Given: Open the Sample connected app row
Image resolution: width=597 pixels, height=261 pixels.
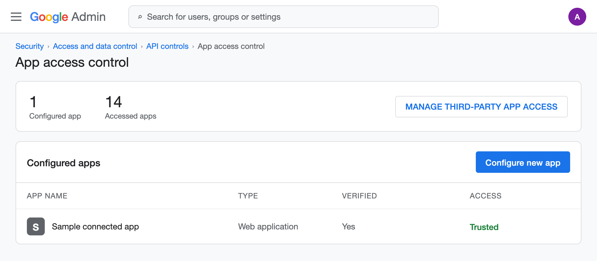Looking at the screenshot, I should click(298, 226).
